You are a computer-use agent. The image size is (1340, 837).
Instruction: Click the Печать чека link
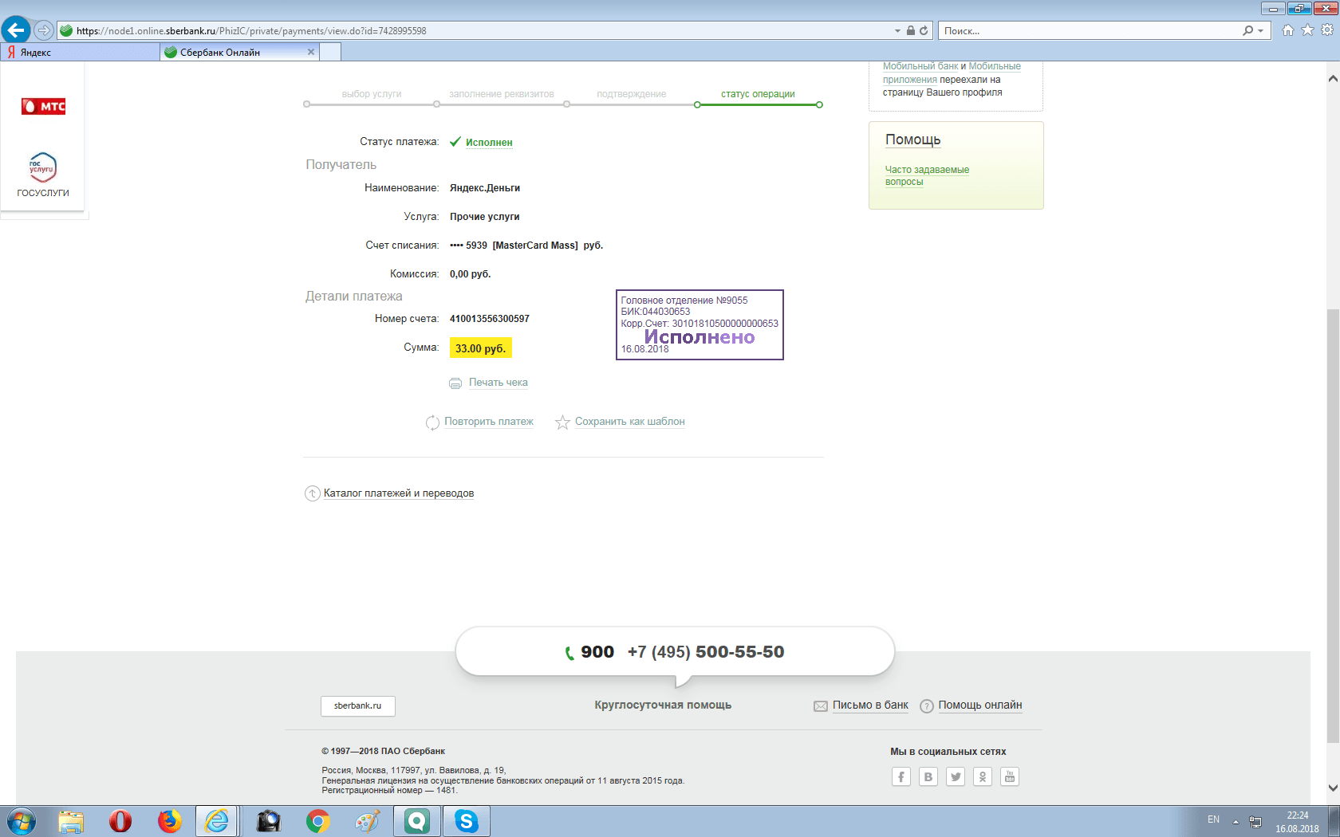pyautogui.click(x=499, y=383)
